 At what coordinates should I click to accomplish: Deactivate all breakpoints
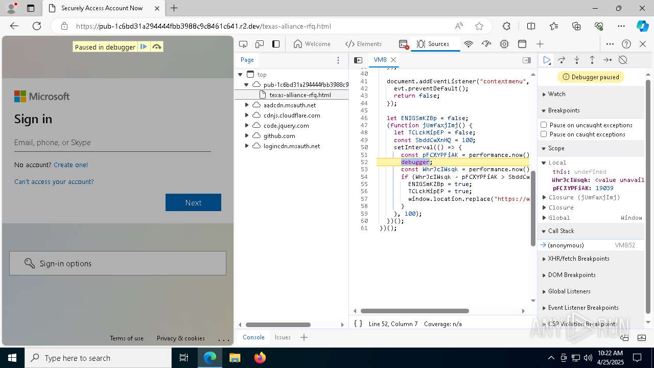[x=623, y=60]
